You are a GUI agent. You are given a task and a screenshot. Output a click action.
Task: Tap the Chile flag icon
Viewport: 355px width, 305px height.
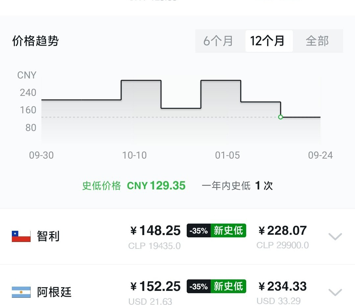pyautogui.click(x=21, y=236)
